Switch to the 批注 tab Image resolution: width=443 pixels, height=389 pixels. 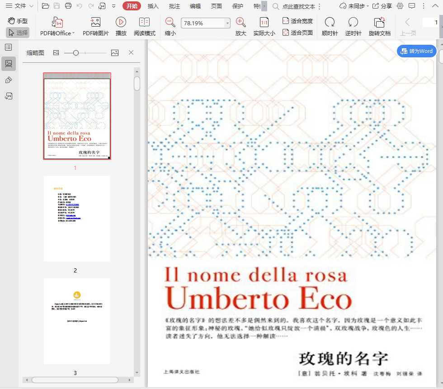click(x=174, y=6)
